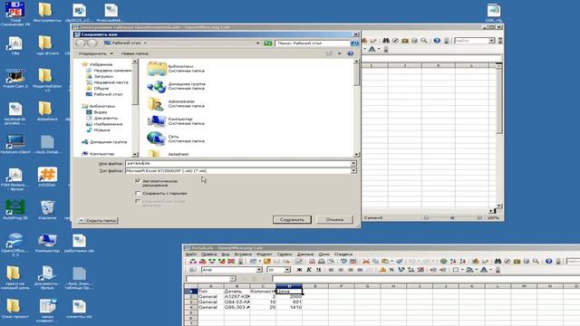
Task: Select Загрузки in the dialog sidebar
Action: tap(103, 76)
